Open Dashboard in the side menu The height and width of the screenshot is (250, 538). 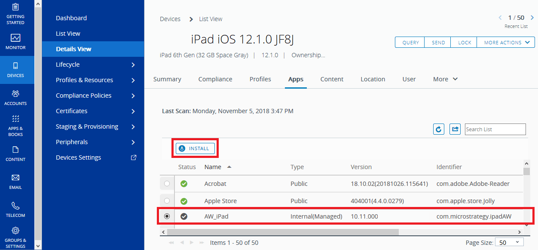[71, 18]
